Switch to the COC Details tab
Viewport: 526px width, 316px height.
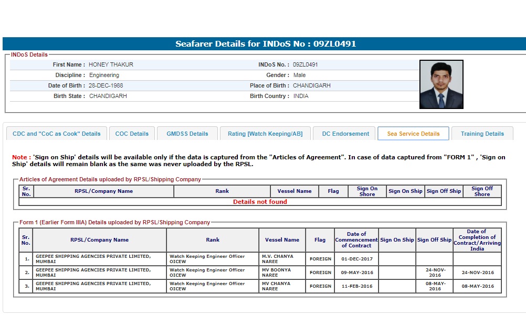pyautogui.click(x=132, y=134)
